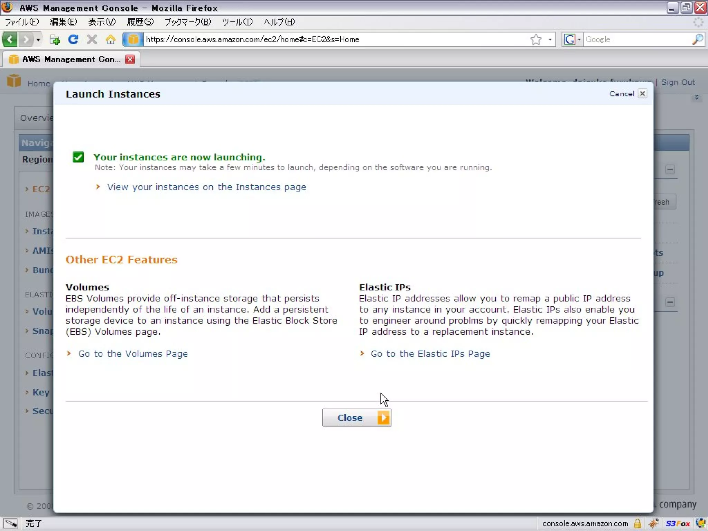The width and height of the screenshot is (708, 531).
Task: Click the Elastic IPs heading text
Action: pos(385,287)
